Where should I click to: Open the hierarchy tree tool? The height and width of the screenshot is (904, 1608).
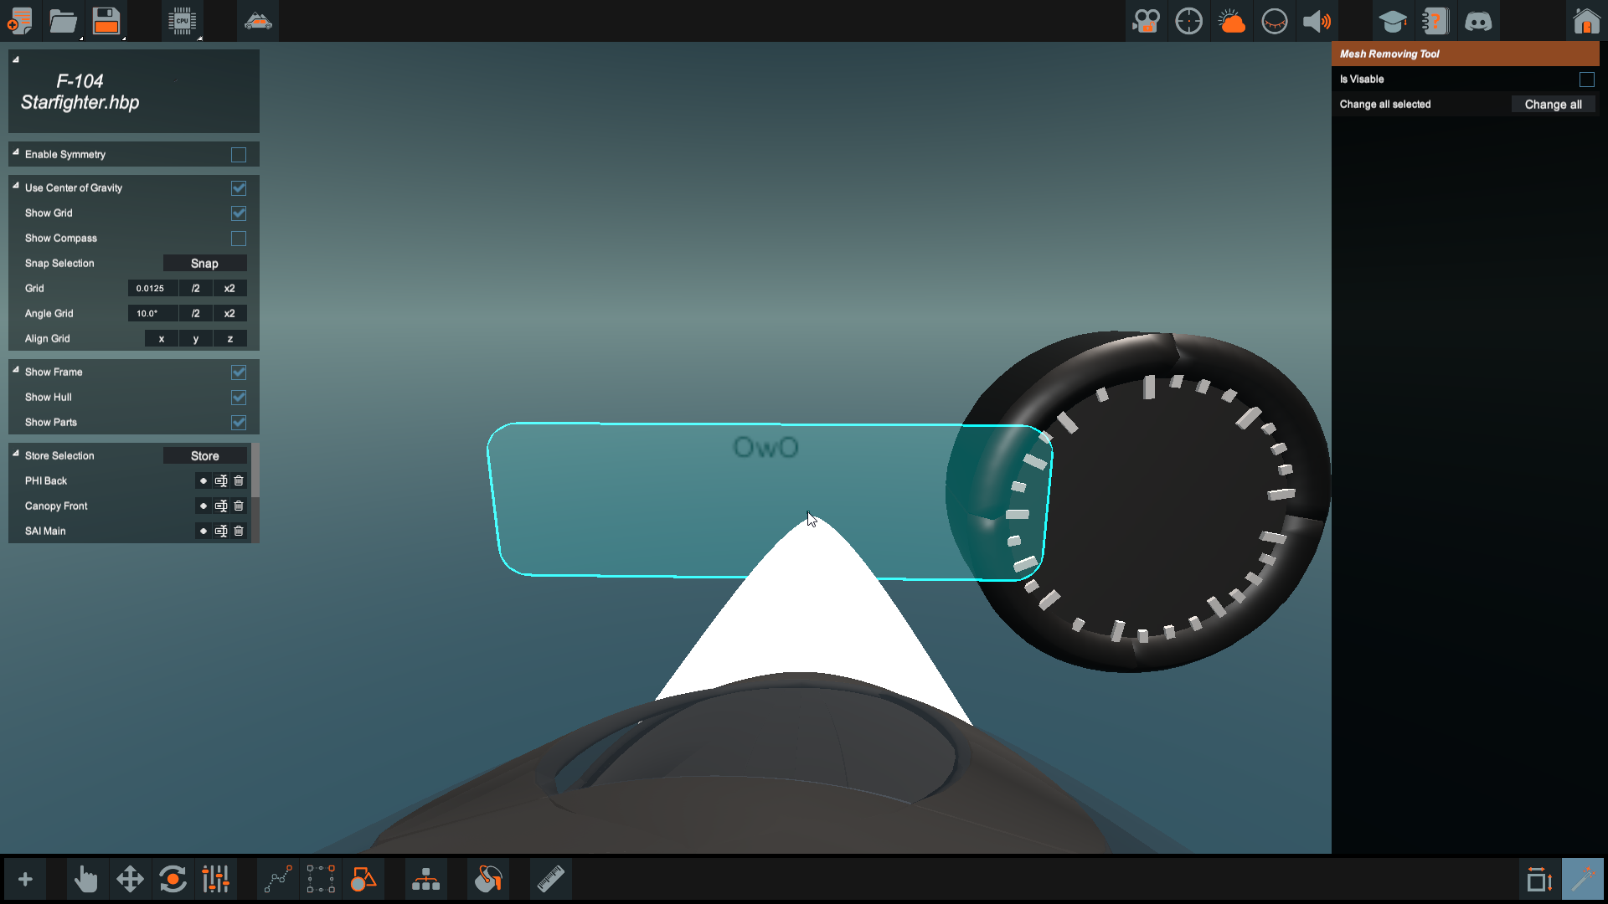coord(425,880)
